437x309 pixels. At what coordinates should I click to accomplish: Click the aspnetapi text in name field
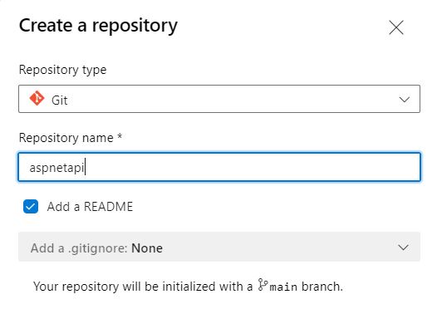[x=56, y=168]
